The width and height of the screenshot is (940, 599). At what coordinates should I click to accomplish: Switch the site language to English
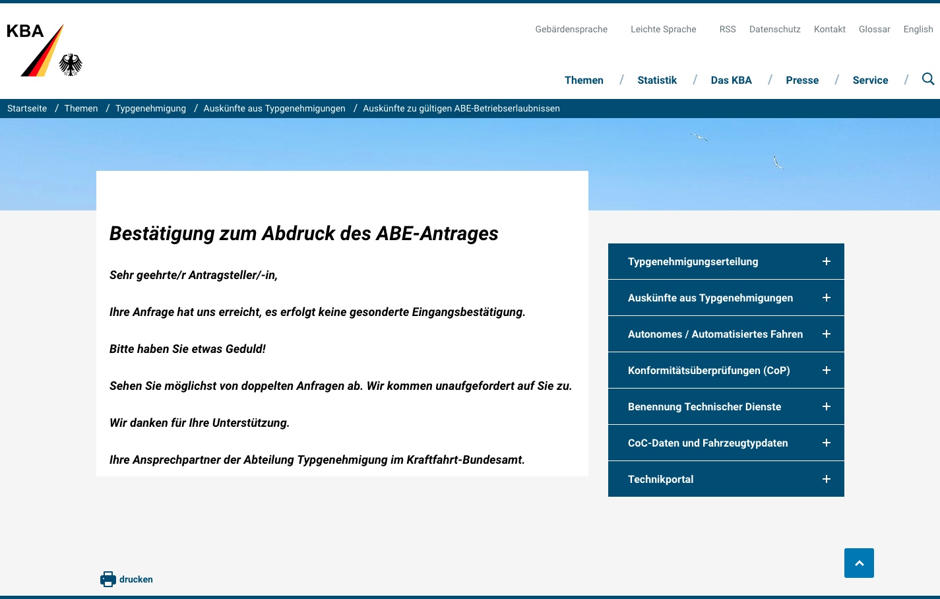(x=918, y=29)
